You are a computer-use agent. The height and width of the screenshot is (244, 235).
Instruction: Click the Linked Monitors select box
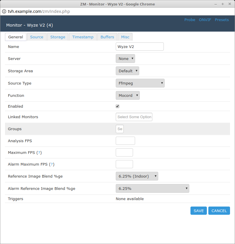pos(134,117)
